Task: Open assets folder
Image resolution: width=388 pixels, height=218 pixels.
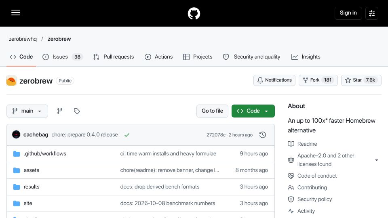Action: coord(32,170)
